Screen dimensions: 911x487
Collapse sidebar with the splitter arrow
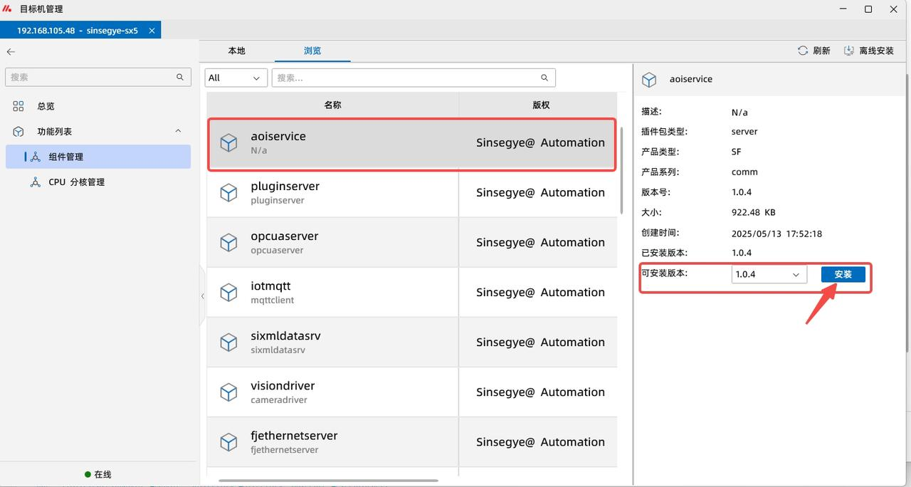coord(202,295)
